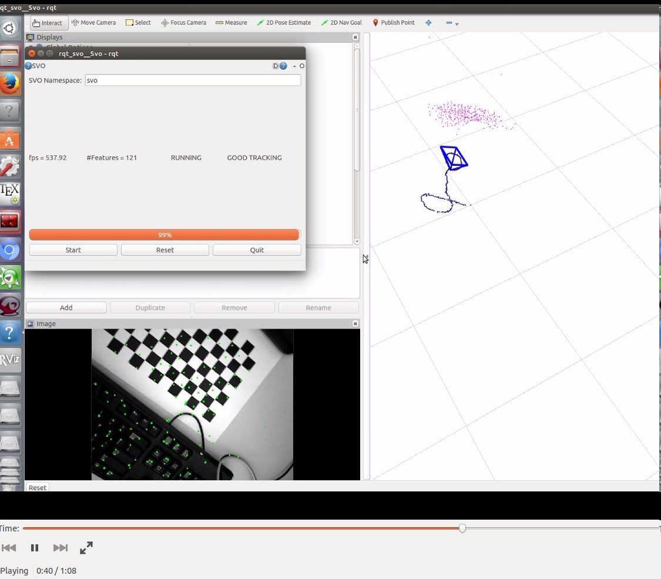Close the Displays panel
661x579 pixels.
355,37
